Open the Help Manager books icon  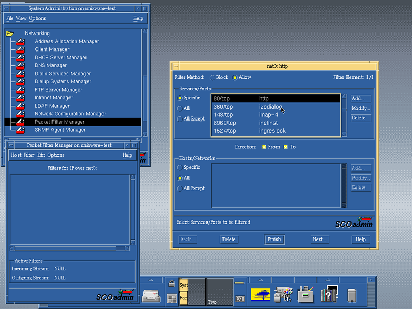(x=329, y=294)
